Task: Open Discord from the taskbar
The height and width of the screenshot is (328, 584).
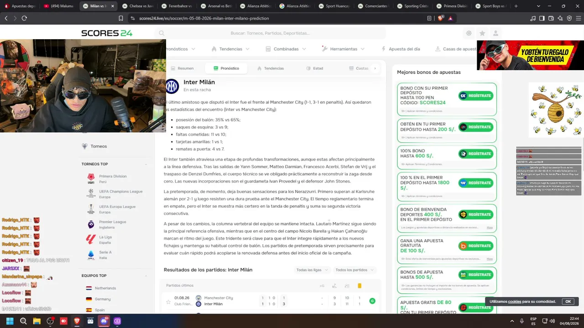Action: [104, 321]
